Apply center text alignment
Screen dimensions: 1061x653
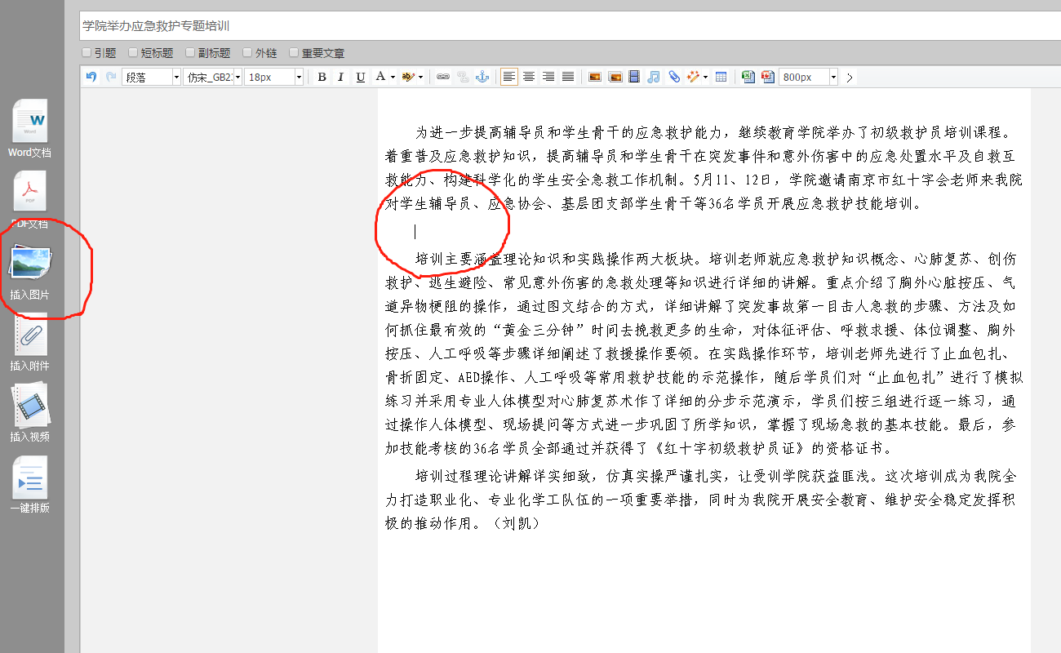coord(529,77)
